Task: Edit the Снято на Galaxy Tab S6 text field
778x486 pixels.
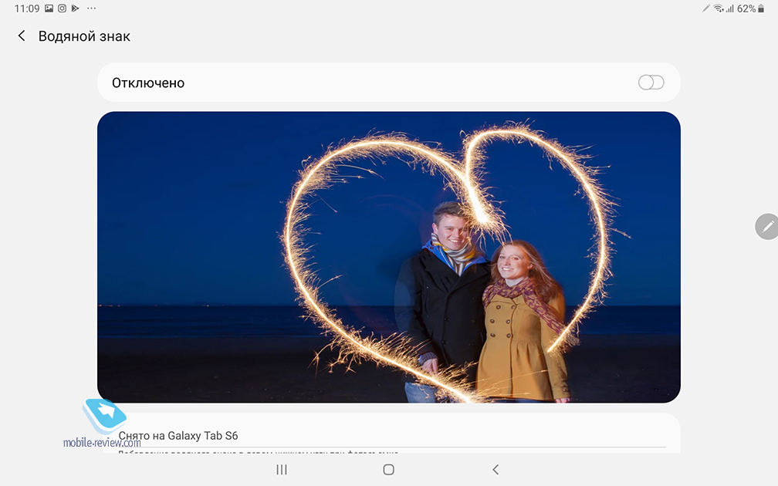Action: point(392,436)
